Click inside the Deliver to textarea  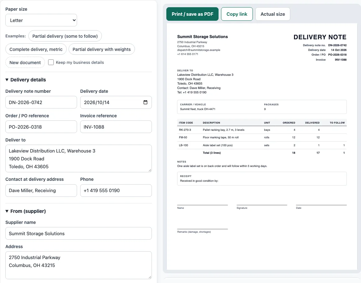(79, 158)
